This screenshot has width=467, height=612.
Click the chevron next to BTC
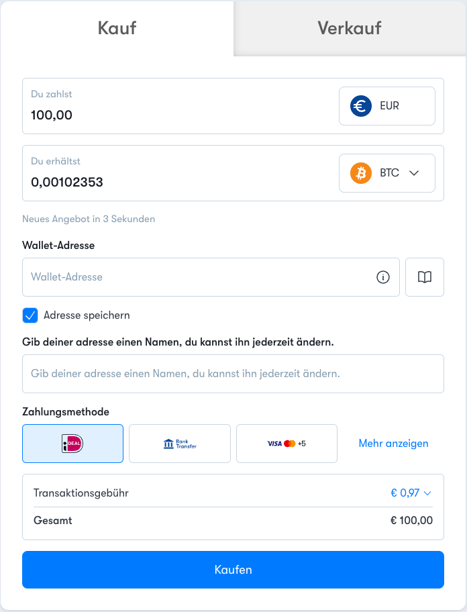[414, 173]
